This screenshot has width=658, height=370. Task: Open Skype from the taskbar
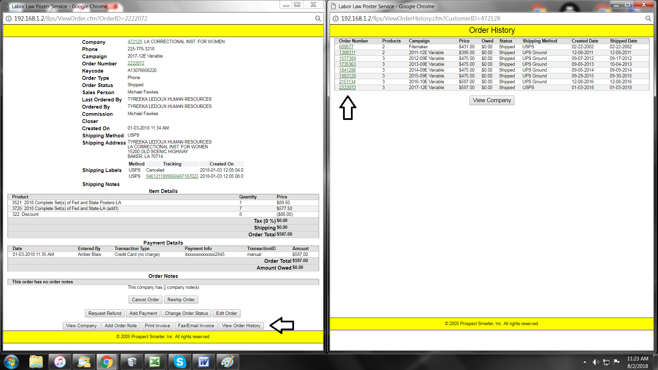tap(180, 362)
